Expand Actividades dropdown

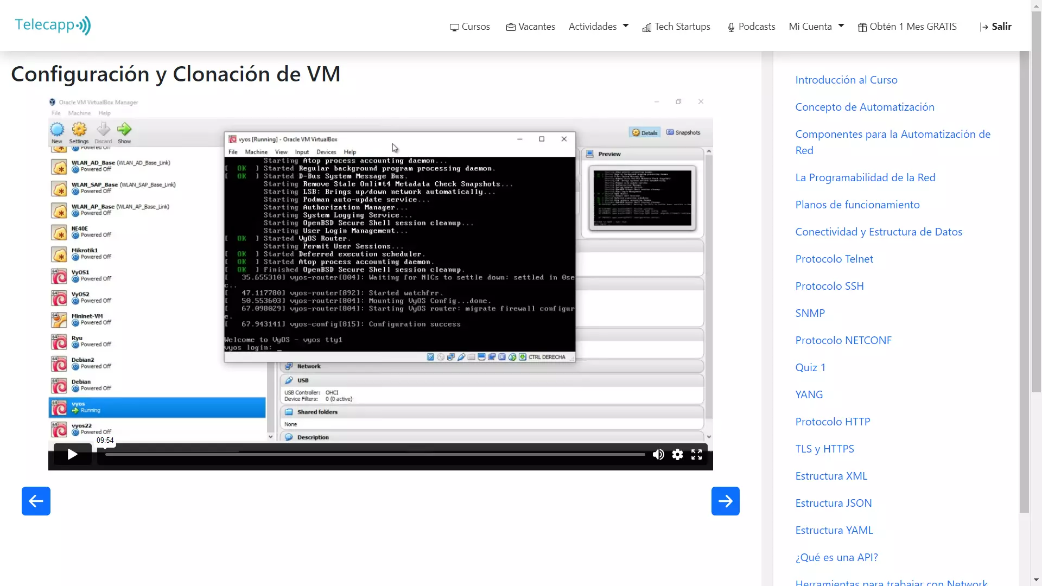(x=598, y=27)
